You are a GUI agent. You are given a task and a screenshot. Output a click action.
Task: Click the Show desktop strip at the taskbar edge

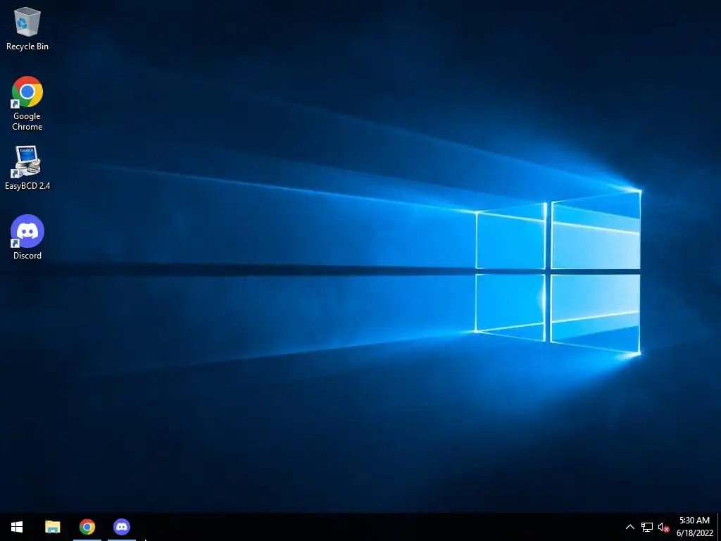click(719, 527)
